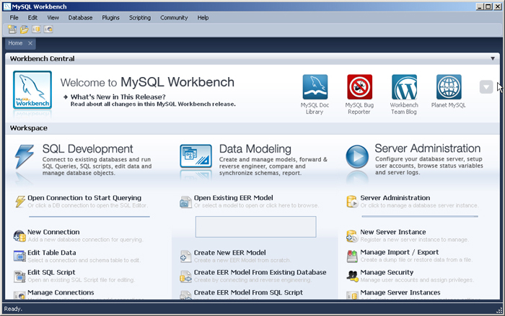Click the New Server Instance icon

352,236
